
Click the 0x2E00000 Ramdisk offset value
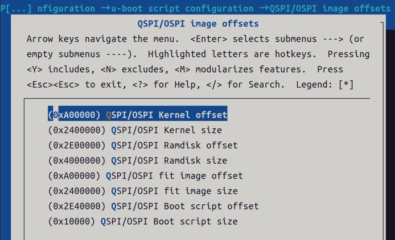tap(77, 145)
